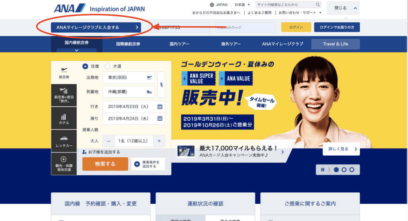This screenshot has height=221, width=408.
Task: Increase adult passenger count with plus
Action: (159, 141)
